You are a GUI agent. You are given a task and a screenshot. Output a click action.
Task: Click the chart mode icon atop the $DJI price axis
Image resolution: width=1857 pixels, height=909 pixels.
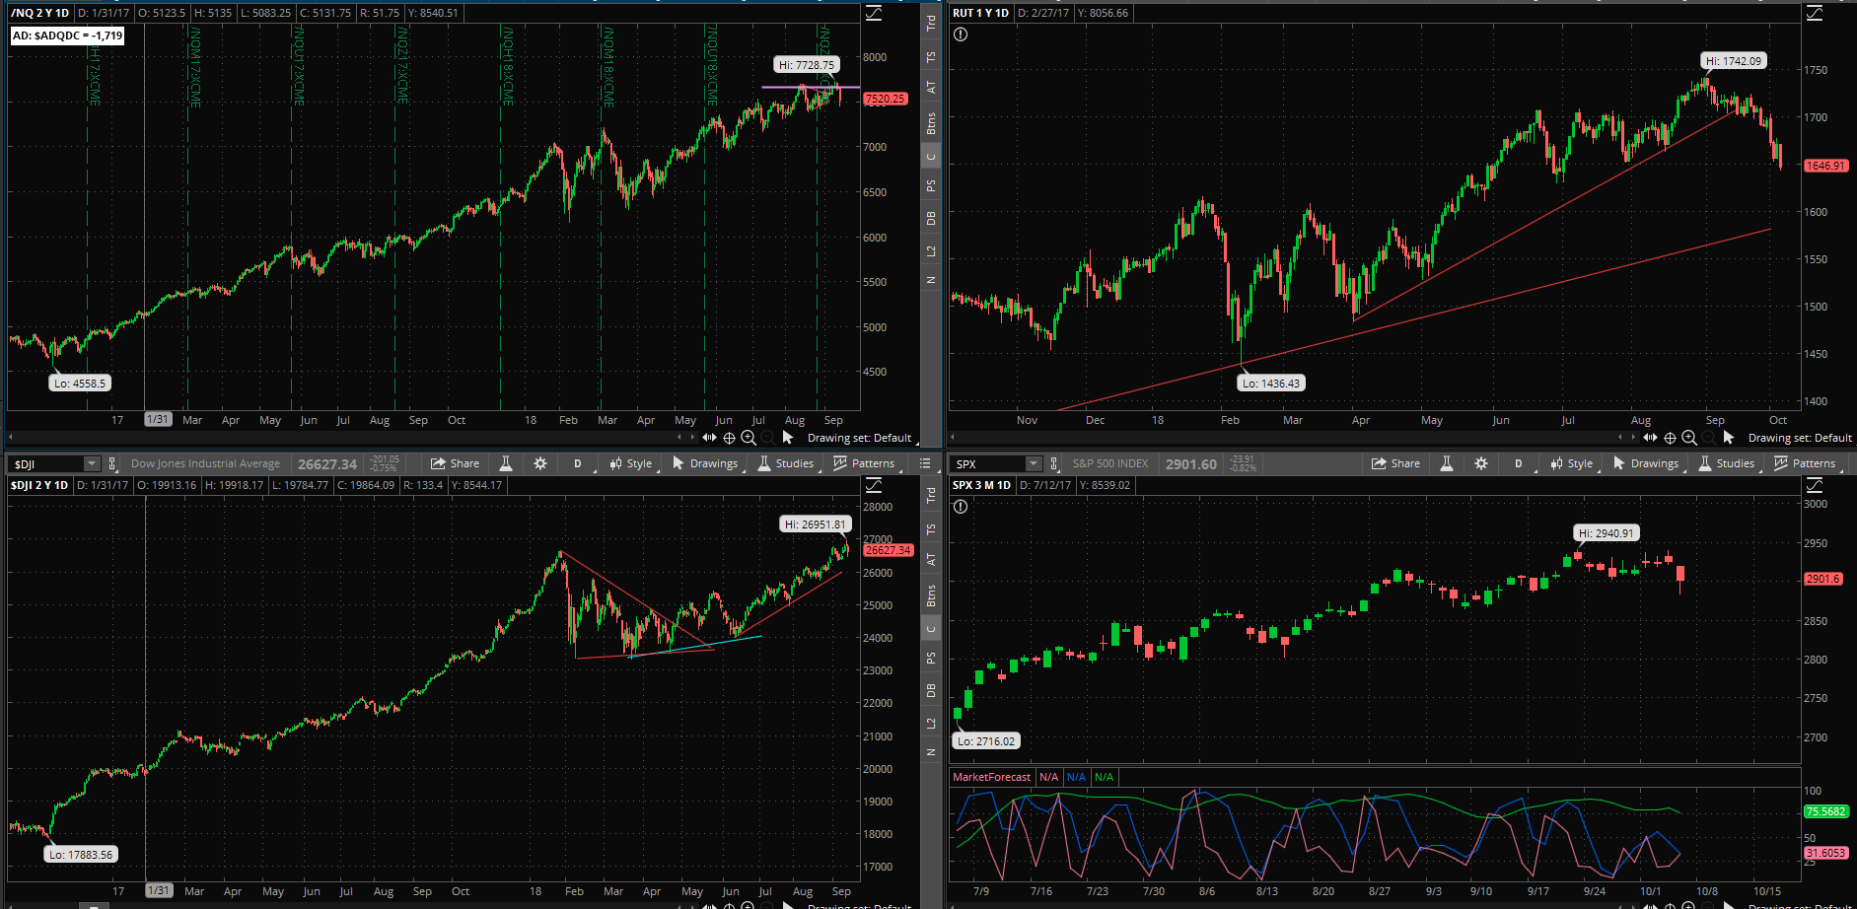[x=874, y=485]
